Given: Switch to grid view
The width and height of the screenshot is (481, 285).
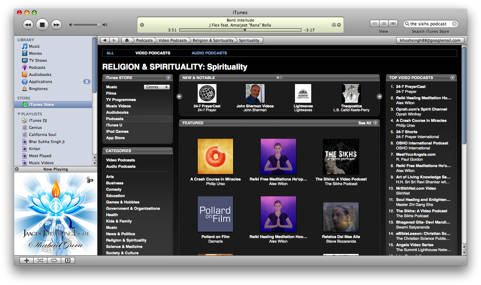Looking at the screenshot, I should (384, 24).
